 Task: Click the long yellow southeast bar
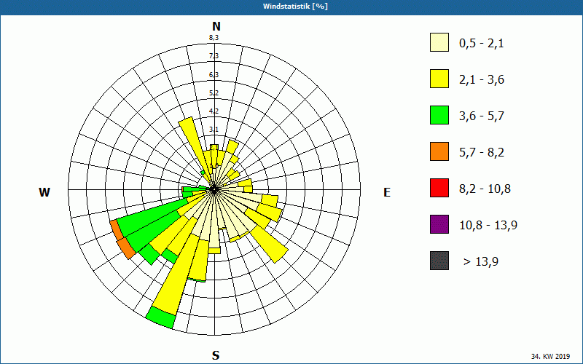[270, 245]
